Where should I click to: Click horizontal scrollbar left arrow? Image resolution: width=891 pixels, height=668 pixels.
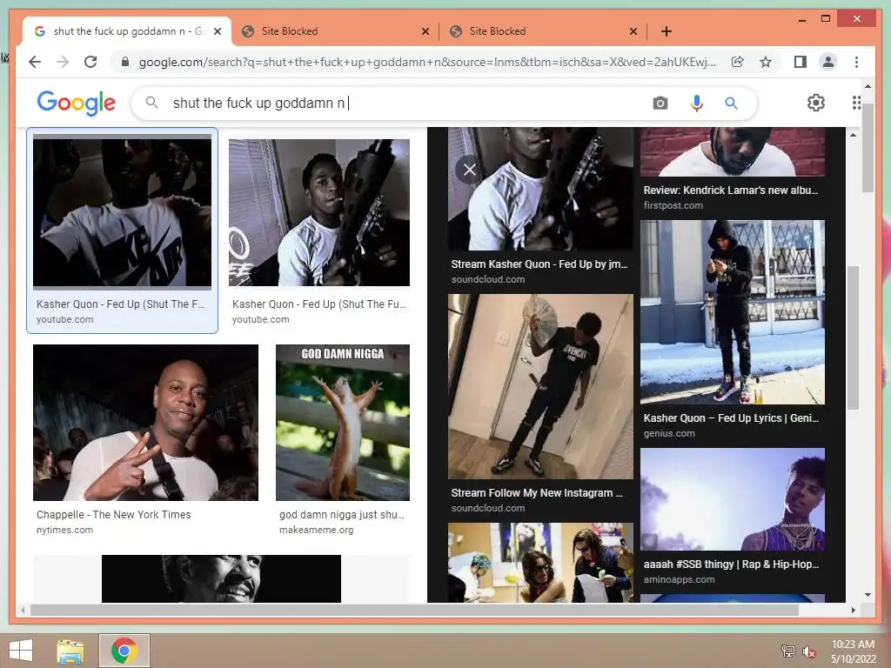[x=23, y=610]
